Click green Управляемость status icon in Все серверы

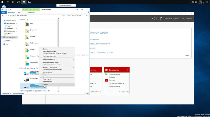pos(106,74)
